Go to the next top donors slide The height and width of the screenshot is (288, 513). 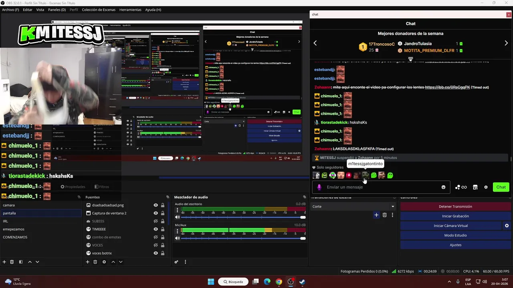(x=506, y=43)
